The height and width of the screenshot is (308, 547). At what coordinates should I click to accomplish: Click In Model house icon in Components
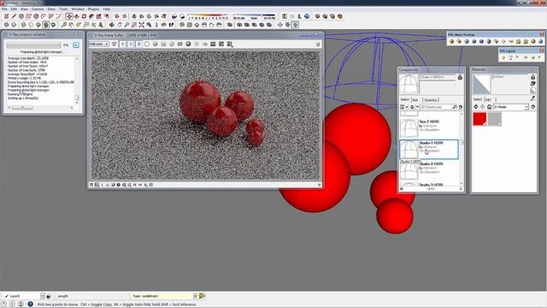tap(412, 107)
